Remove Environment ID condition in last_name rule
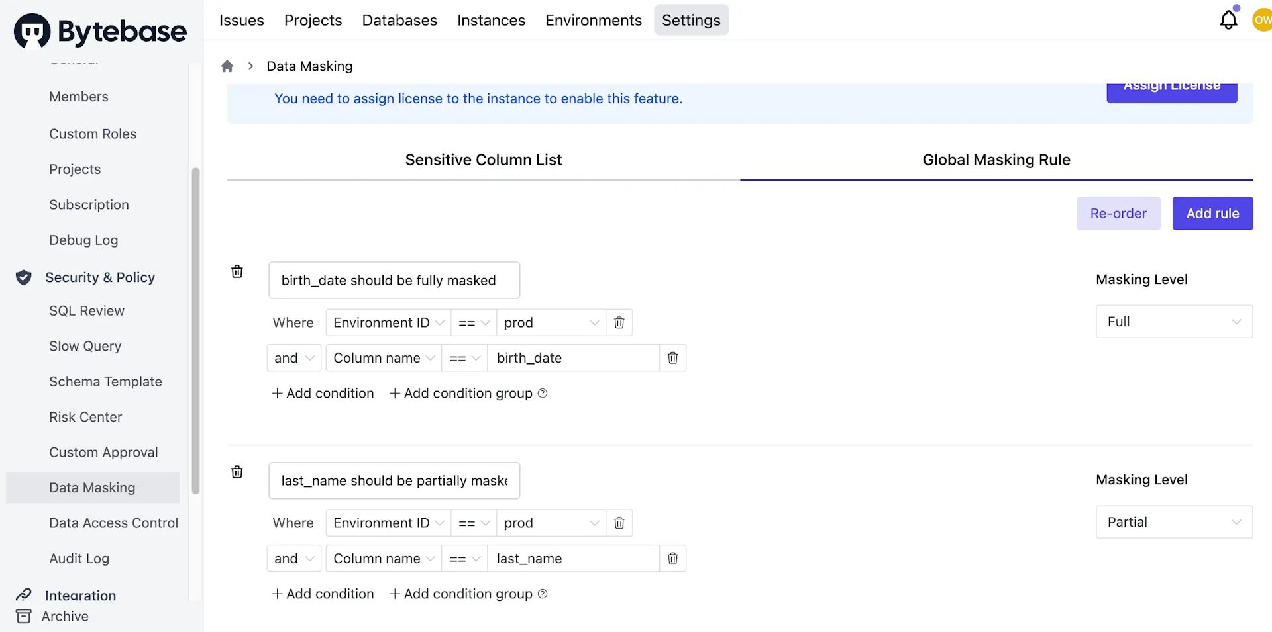Image resolution: width=1272 pixels, height=632 pixels. point(619,523)
